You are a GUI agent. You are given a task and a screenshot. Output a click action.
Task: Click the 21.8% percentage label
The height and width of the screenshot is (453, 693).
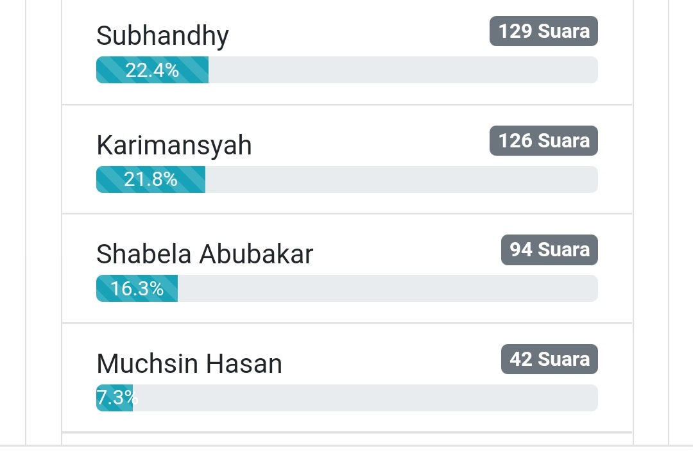[x=151, y=179]
